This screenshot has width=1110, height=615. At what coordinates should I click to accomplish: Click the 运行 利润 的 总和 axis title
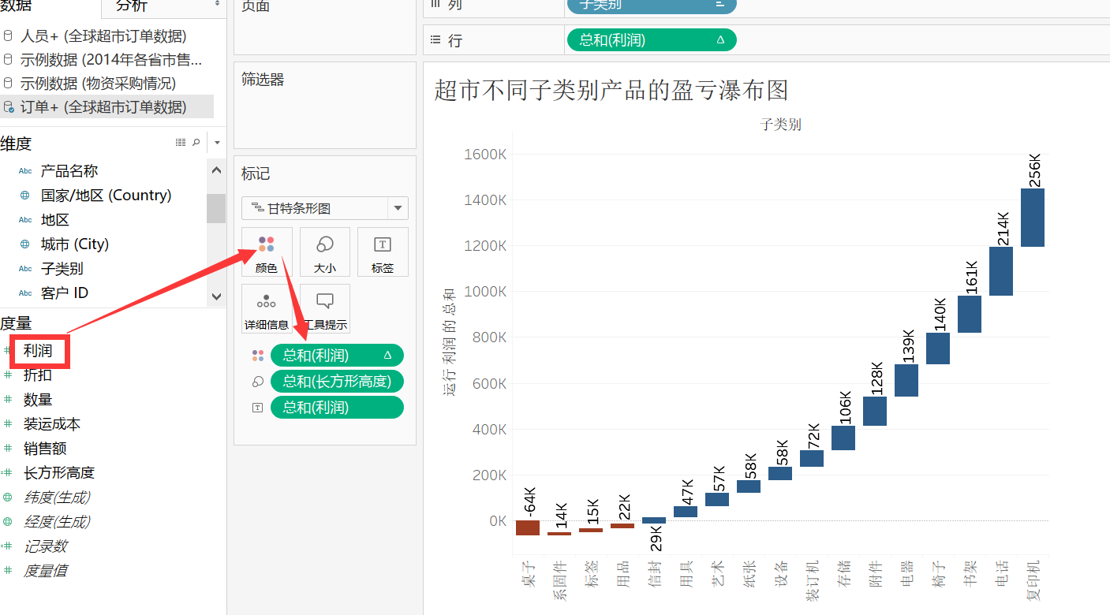point(450,341)
